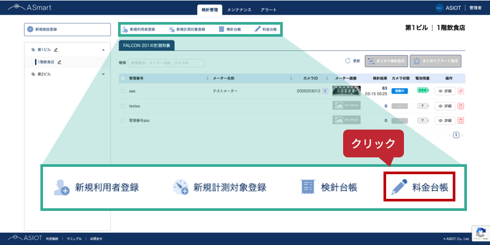Check the checkbox for row testes
Image resolution: width=490 pixels, height=245 pixels.
(x=123, y=106)
